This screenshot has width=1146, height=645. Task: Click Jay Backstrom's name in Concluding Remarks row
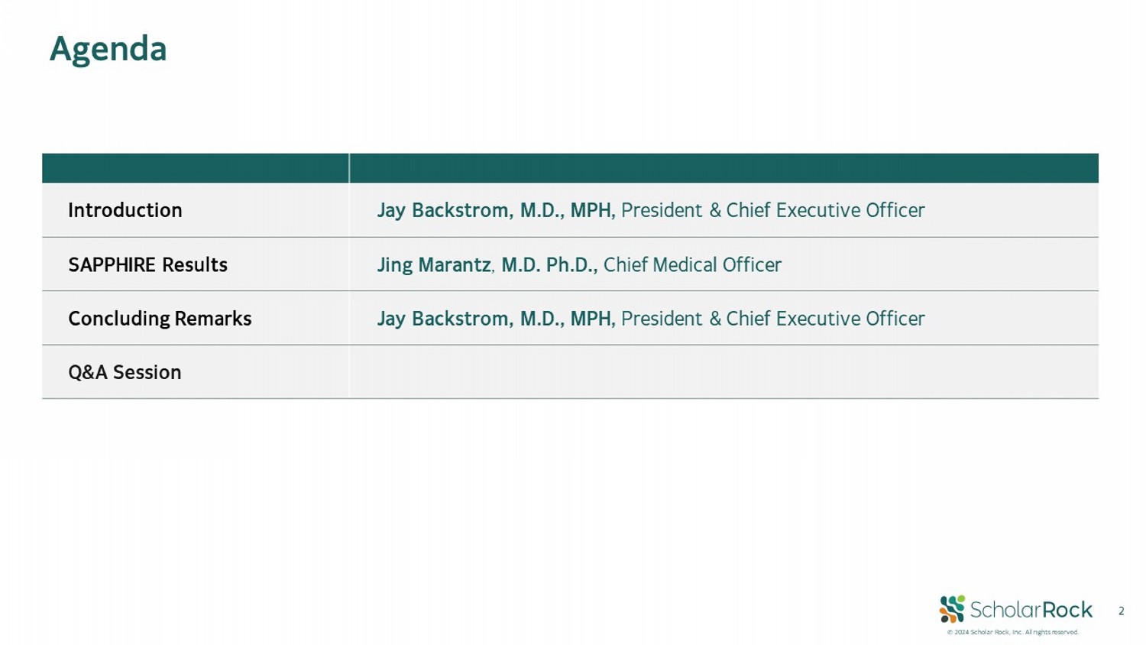coord(444,319)
